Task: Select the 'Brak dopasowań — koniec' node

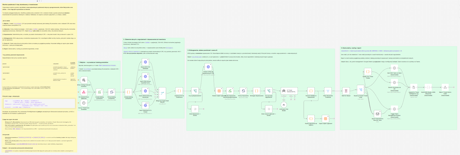Action: coord(195,109)
